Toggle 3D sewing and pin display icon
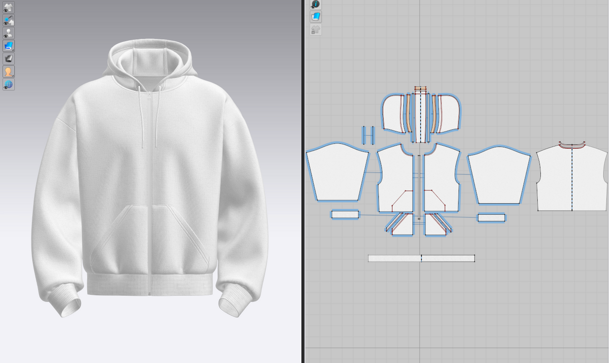The width and height of the screenshot is (609, 363). tap(9, 20)
